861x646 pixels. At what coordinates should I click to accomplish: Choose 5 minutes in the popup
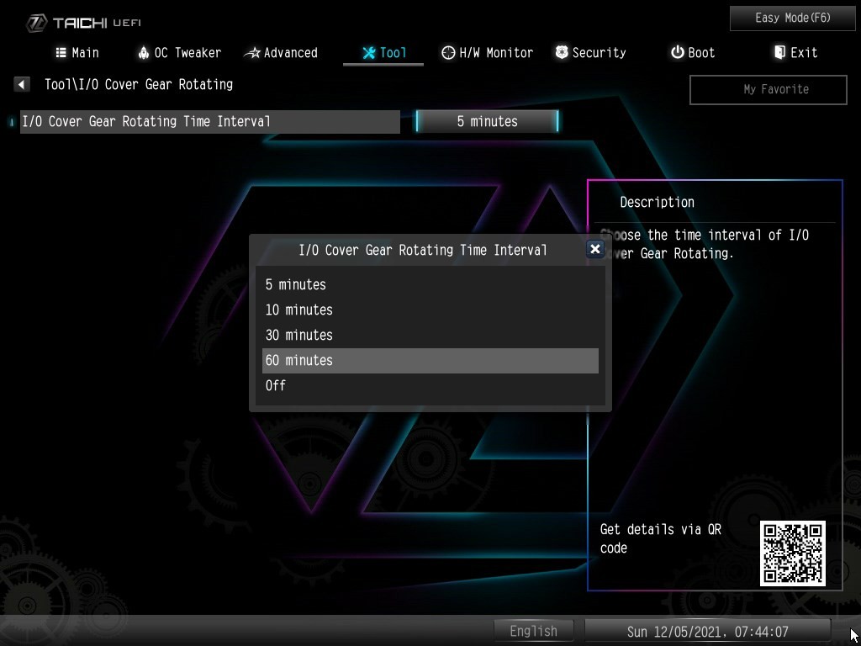point(430,284)
